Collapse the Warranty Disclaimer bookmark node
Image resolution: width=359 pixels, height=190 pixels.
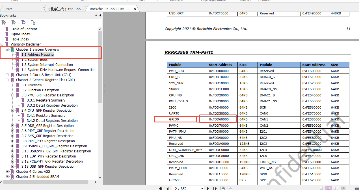2,44
